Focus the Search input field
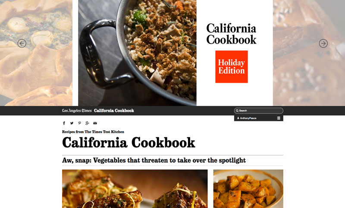This screenshot has width=345, height=208. (x=258, y=111)
